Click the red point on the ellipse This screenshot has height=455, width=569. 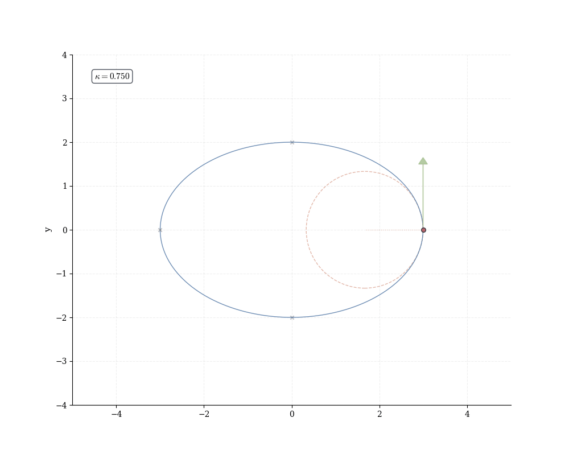pos(423,230)
